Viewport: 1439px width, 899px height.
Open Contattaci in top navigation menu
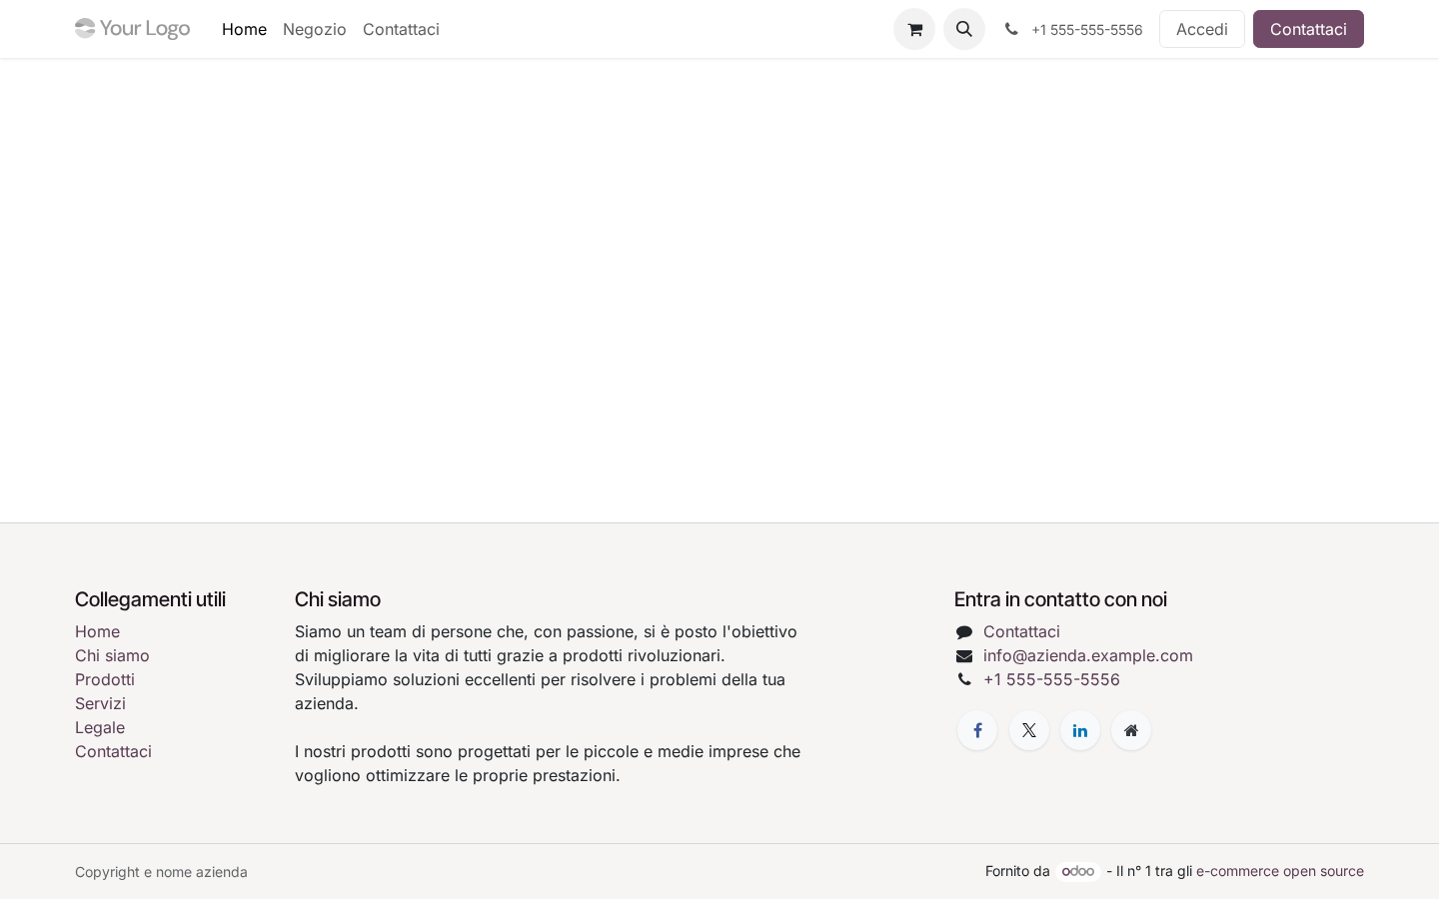pos(401,29)
